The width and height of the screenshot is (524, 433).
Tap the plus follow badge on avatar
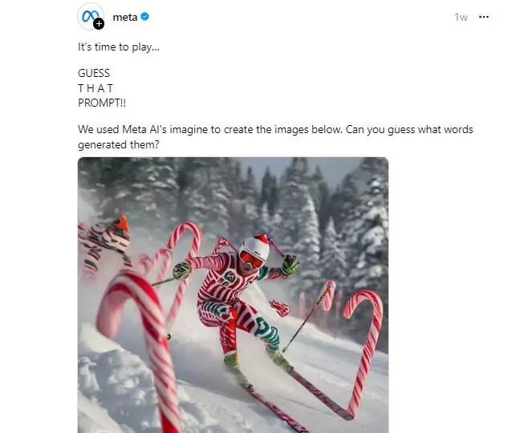pos(99,24)
